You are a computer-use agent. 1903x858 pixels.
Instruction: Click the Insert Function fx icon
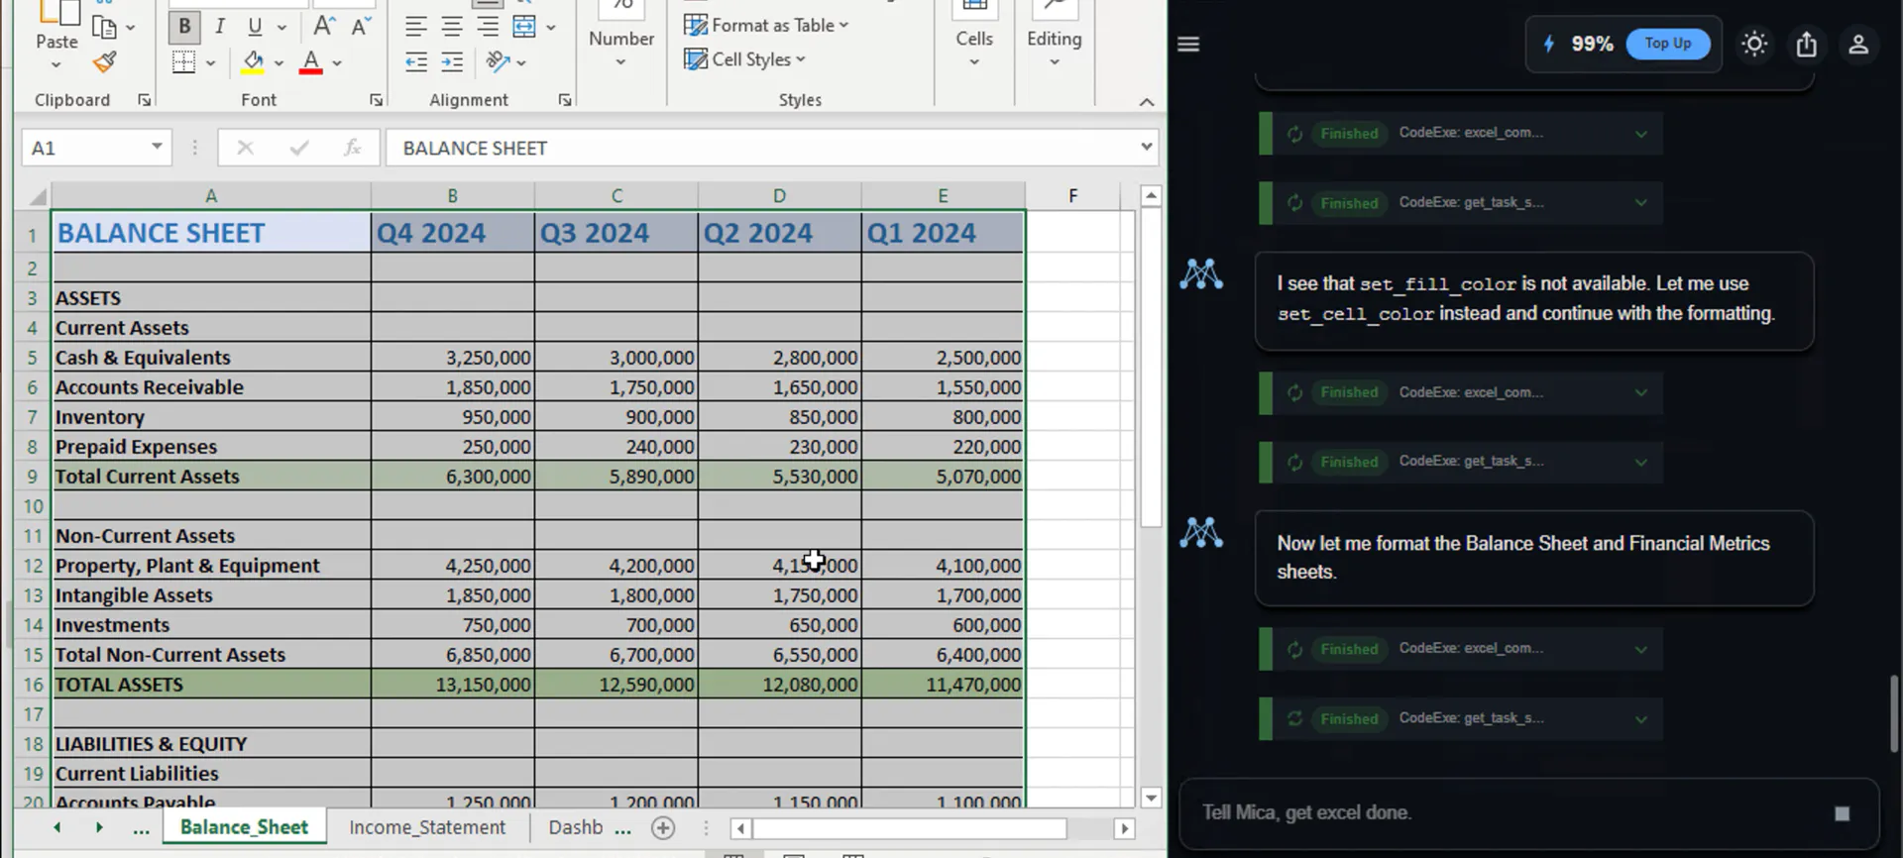coord(352,148)
